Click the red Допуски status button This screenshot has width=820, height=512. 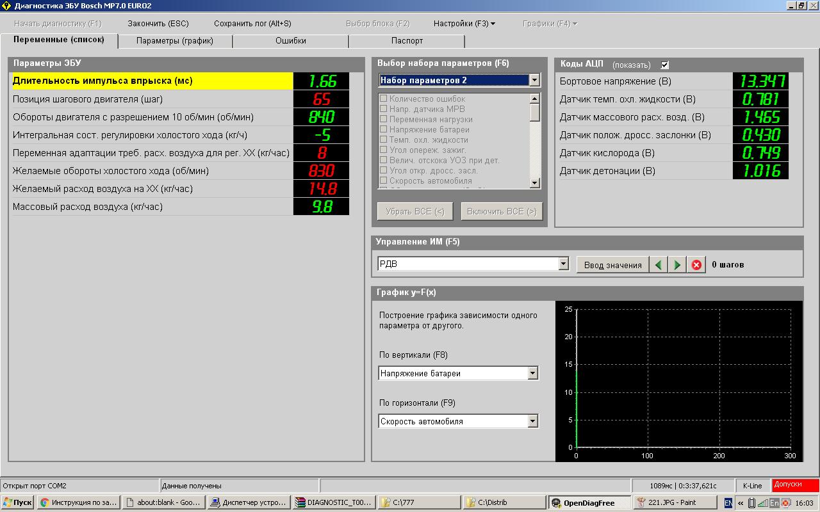point(795,485)
